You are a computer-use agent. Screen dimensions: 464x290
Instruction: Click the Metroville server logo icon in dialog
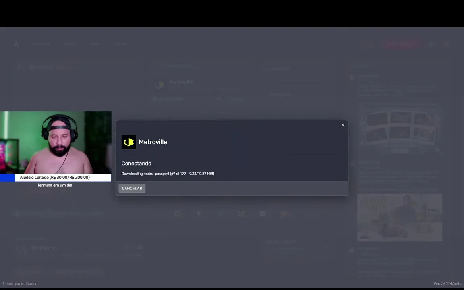point(129,142)
